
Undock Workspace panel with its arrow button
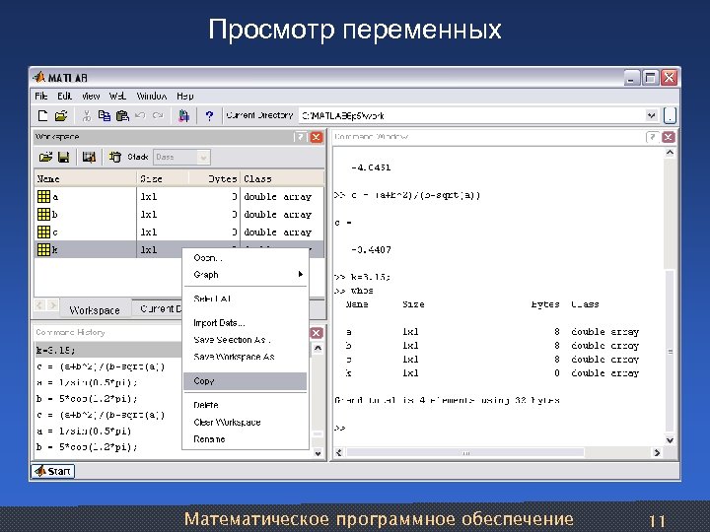[x=300, y=137]
